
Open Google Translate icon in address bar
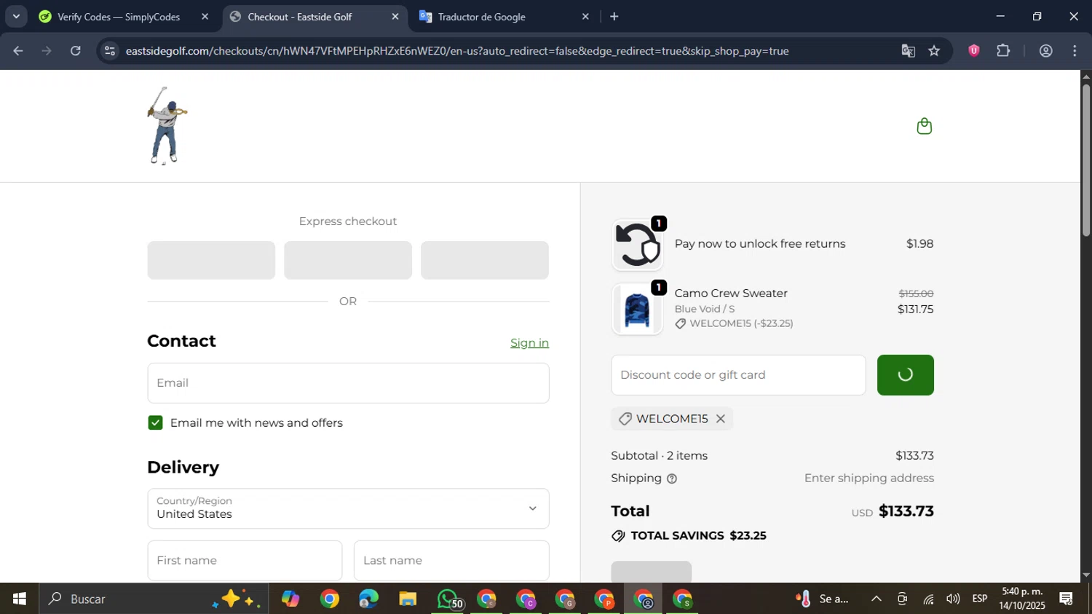(908, 51)
